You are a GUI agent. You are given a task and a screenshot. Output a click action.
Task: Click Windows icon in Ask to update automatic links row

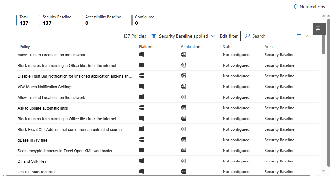click(x=141, y=108)
